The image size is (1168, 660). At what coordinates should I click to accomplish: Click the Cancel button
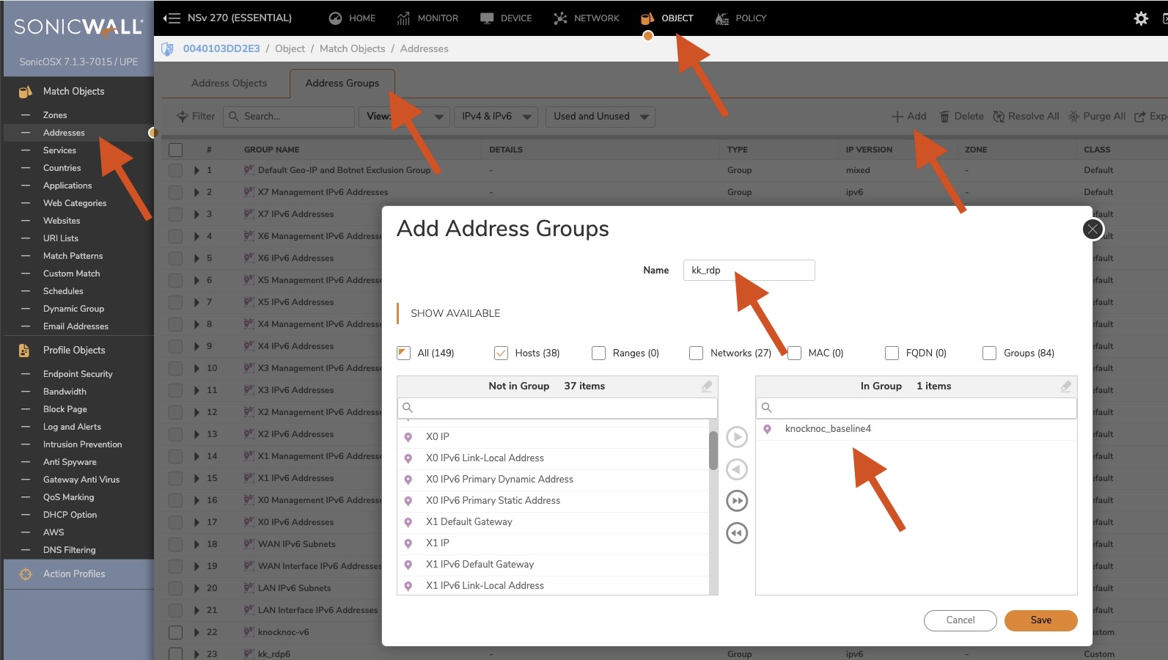960,620
